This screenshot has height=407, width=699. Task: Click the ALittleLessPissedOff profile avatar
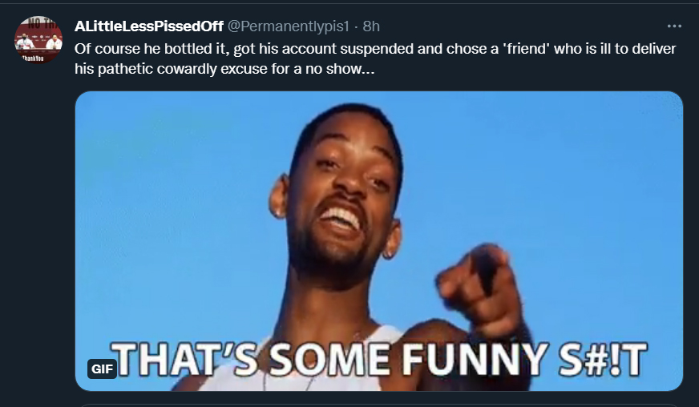(38, 40)
